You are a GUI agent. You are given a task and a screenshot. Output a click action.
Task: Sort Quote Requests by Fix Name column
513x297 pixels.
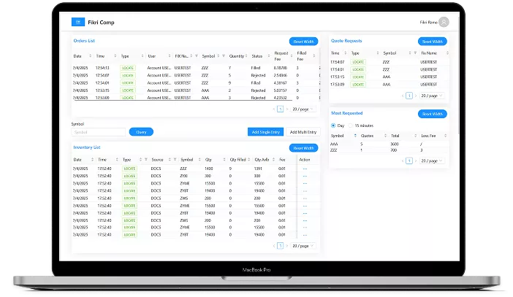[x=447, y=53]
